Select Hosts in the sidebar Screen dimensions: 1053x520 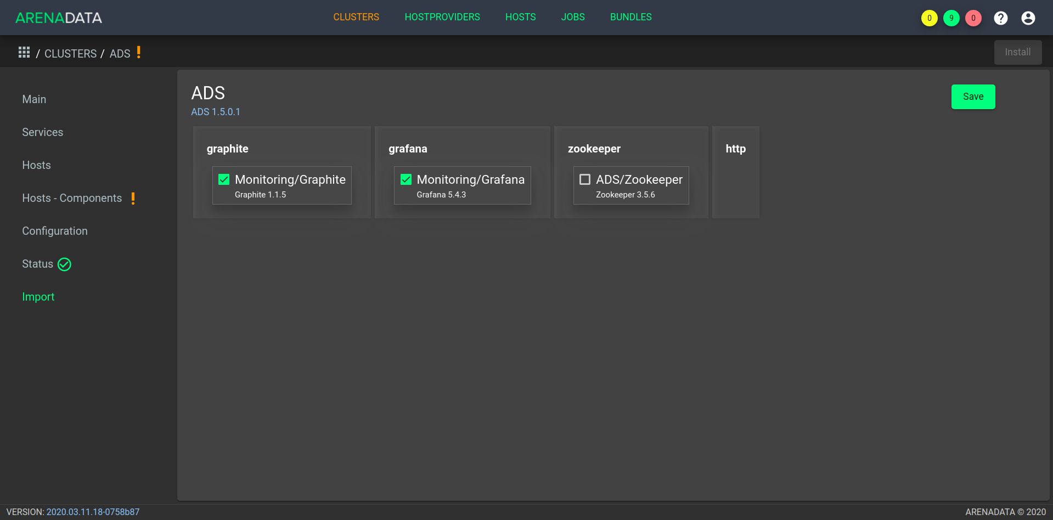[36, 165]
